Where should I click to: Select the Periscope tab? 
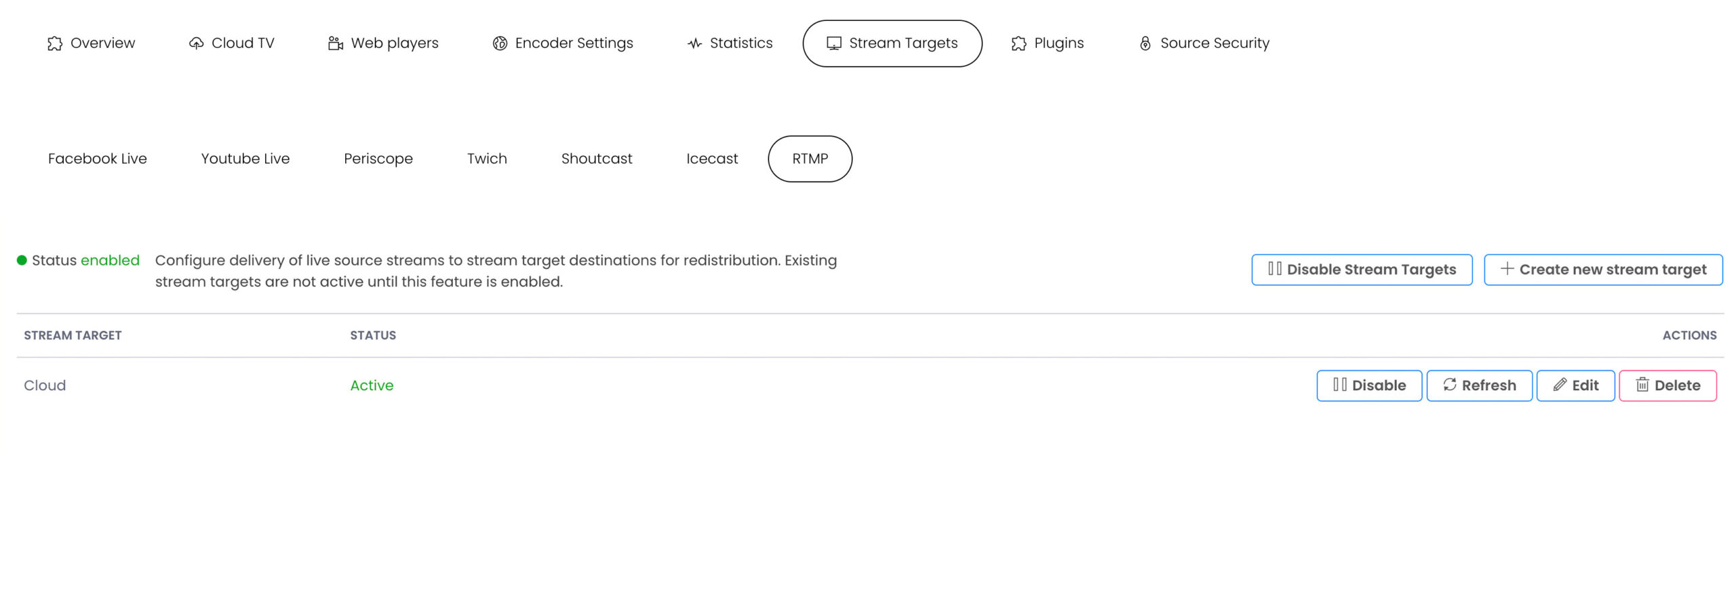378,158
